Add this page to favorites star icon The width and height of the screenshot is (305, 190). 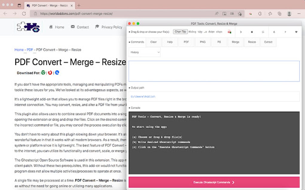(240, 14)
